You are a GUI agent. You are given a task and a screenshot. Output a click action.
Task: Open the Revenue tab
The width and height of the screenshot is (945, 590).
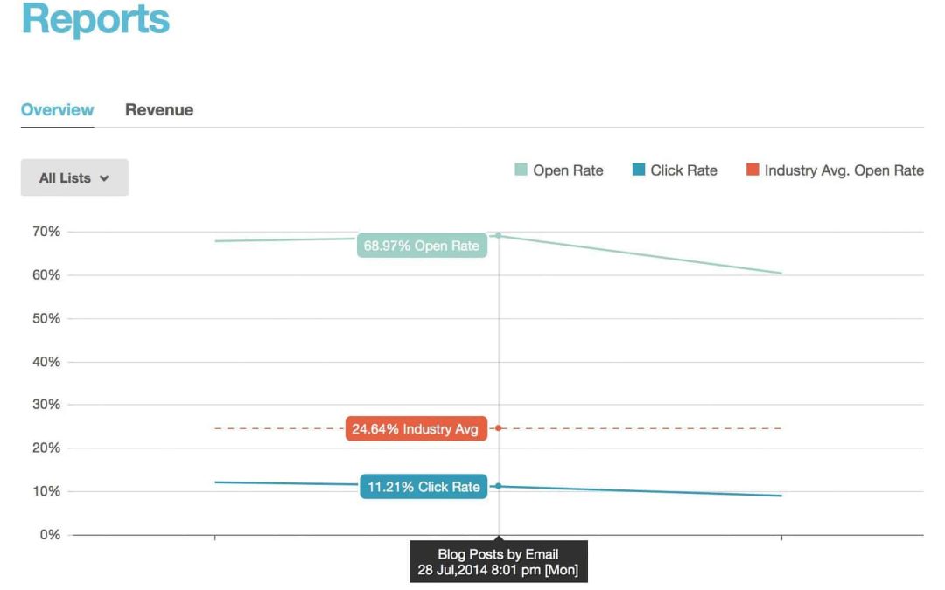point(159,110)
